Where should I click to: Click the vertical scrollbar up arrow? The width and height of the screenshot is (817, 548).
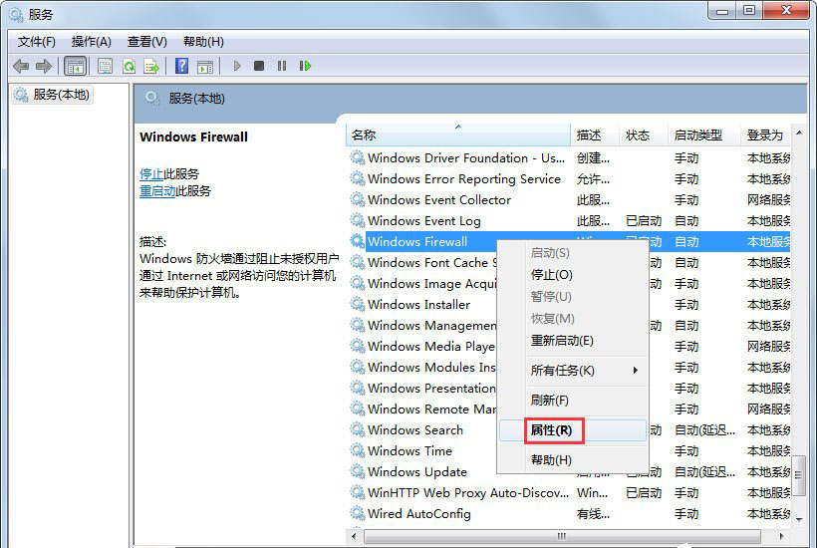pos(799,134)
